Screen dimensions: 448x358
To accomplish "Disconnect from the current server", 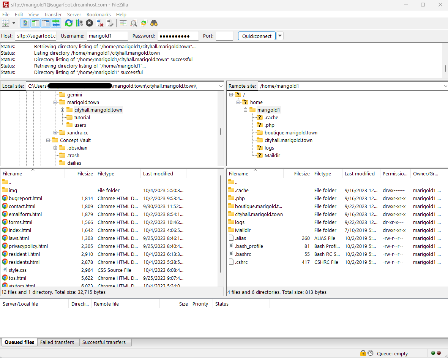I will click(x=100, y=23).
